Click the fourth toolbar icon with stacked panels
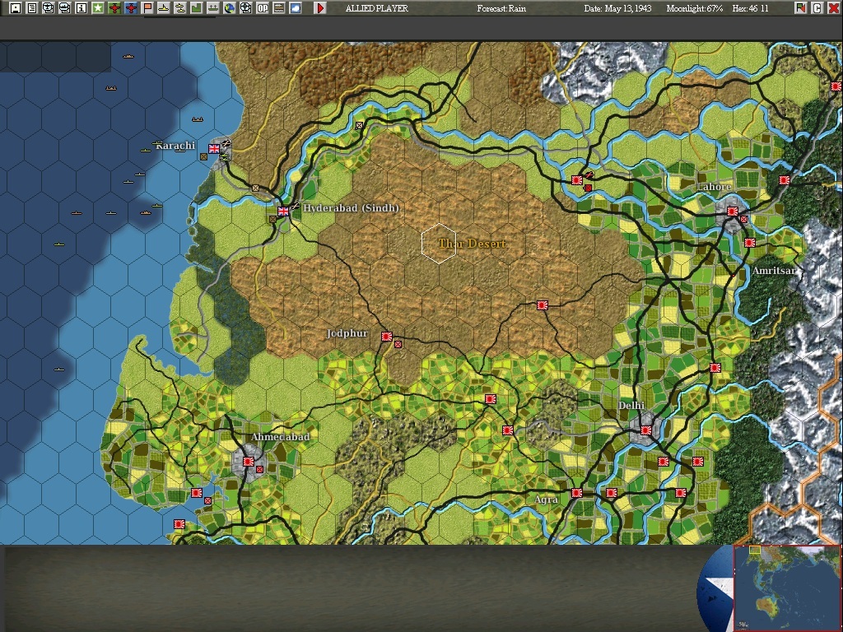Image resolution: width=843 pixels, height=632 pixels. pos(64,8)
